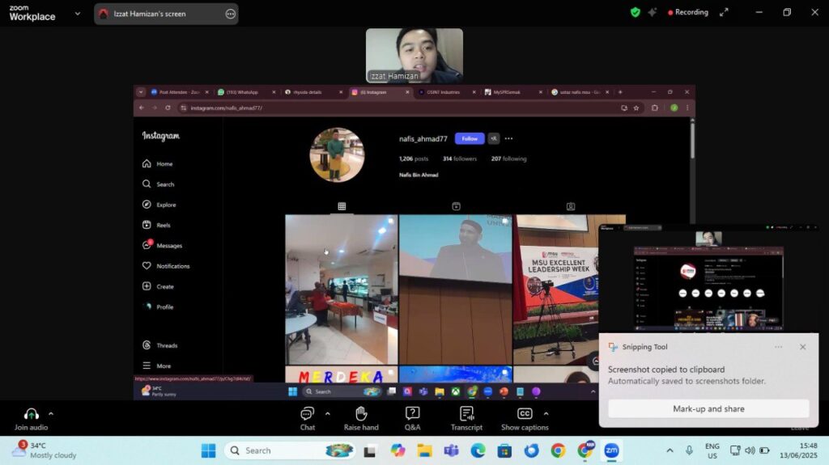Click Create in Instagram sidebar
This screenshot has height=465, width=829.
158,286
